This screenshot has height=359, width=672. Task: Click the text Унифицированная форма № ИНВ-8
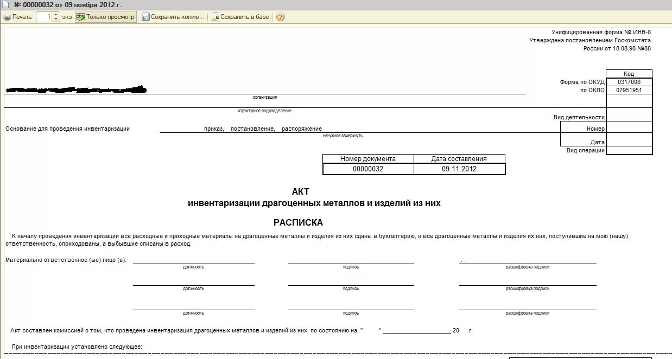(x=601, y=33)
